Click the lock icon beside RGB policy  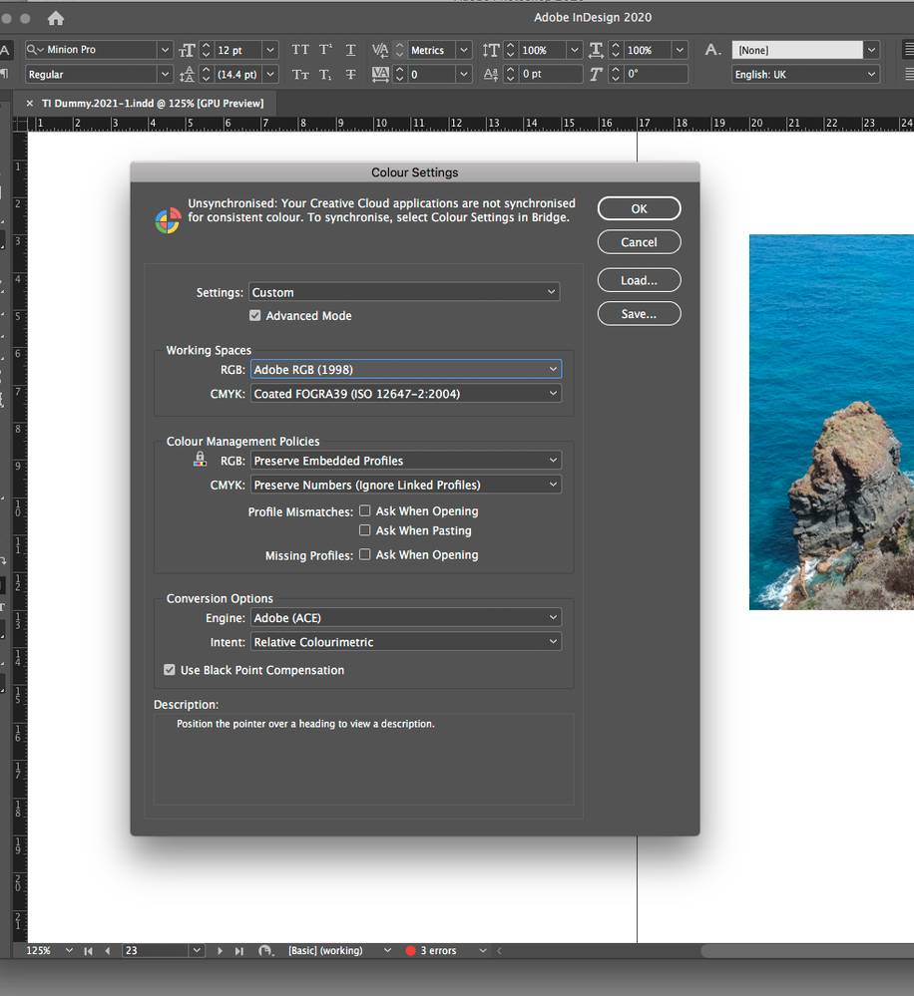[x=200, y=459]
